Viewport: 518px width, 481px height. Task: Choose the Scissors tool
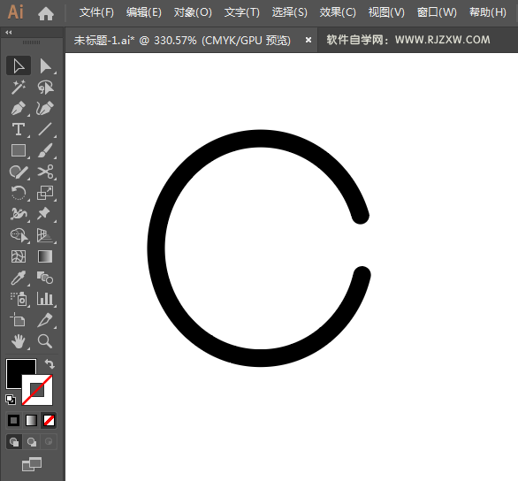[45, 172]
